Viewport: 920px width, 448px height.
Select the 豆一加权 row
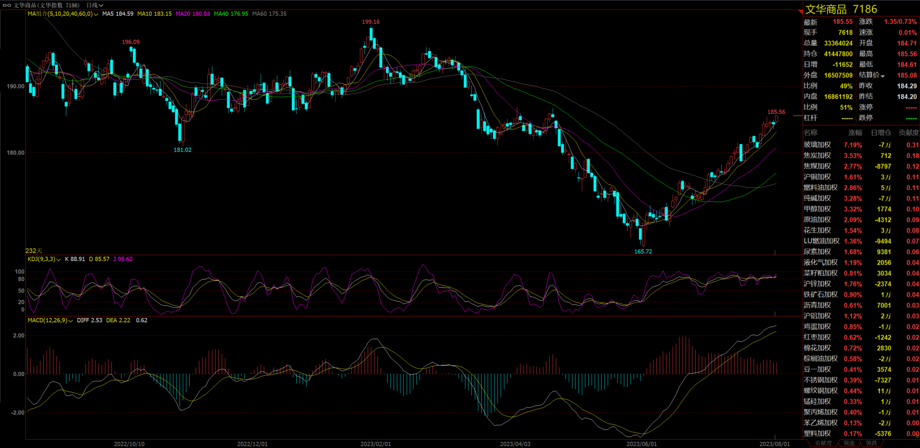click(x=861, y=370)
